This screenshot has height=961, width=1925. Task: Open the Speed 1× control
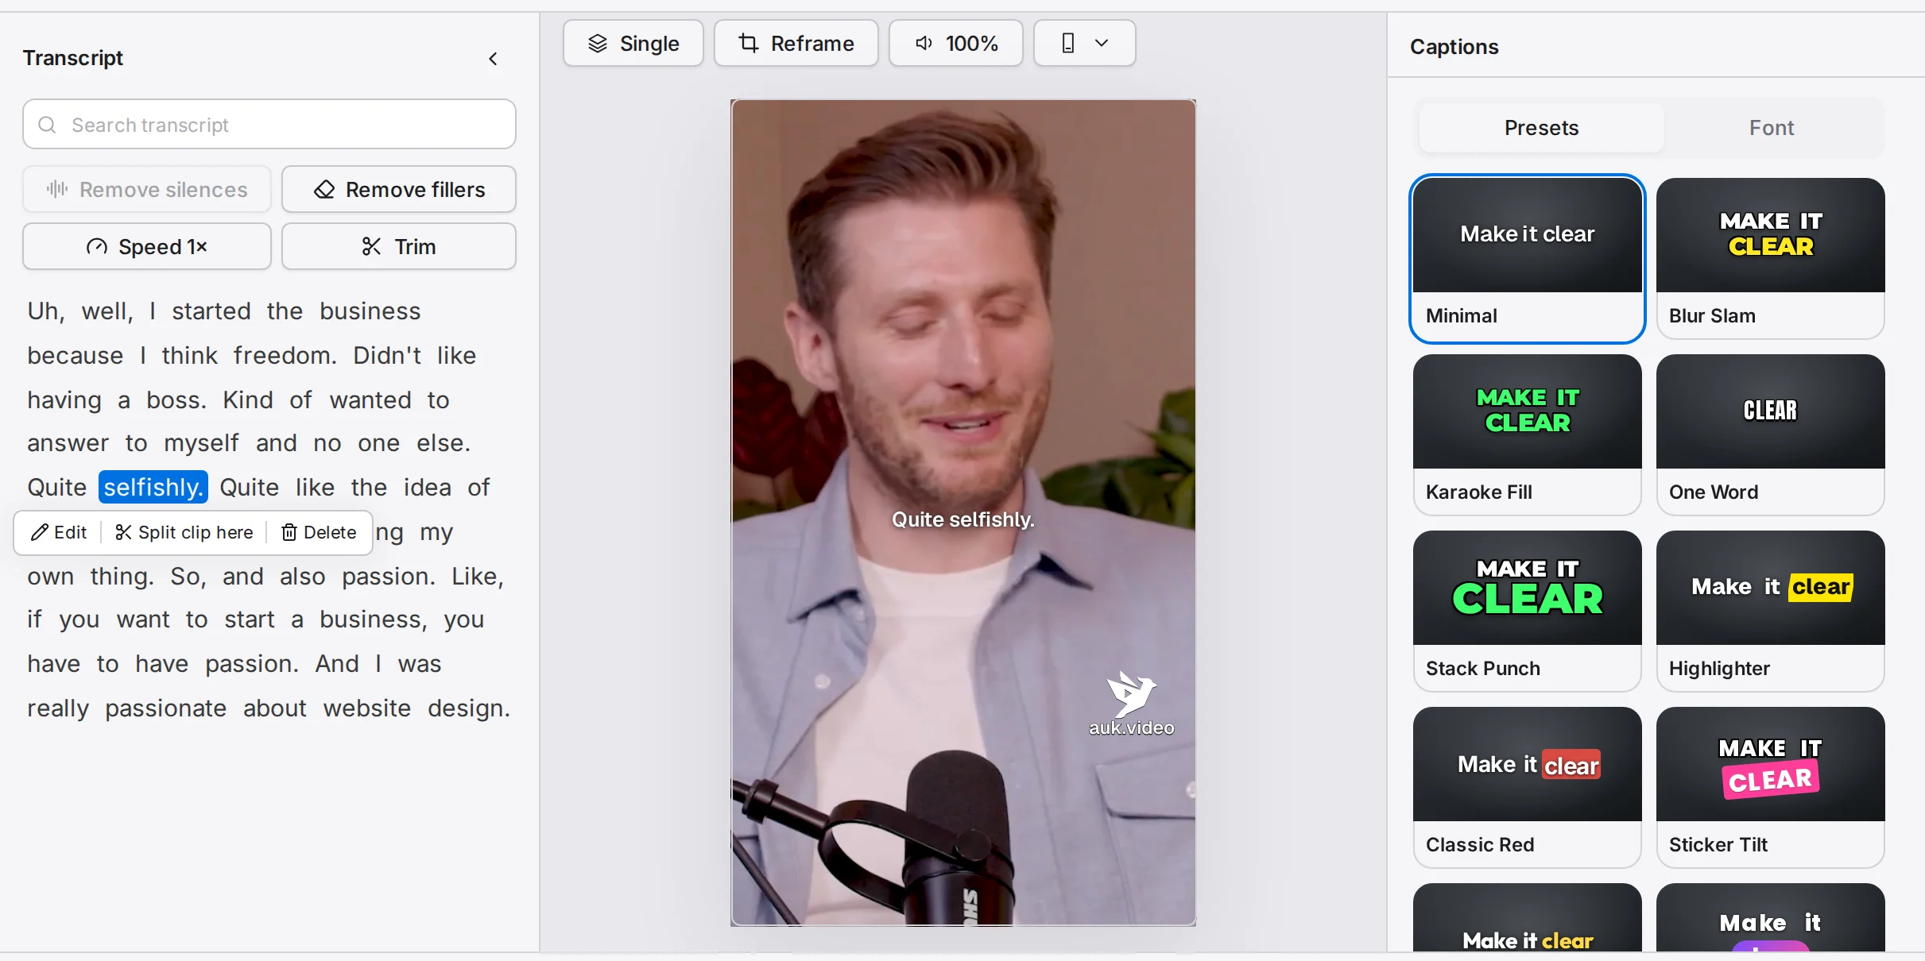147,247
